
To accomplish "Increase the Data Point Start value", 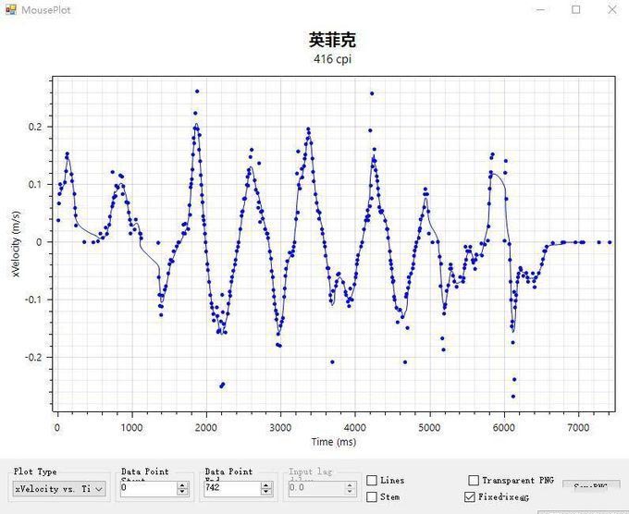I will pos(182,485).
